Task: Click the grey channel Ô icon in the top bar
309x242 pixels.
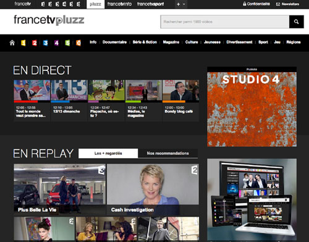Action: 78,4
